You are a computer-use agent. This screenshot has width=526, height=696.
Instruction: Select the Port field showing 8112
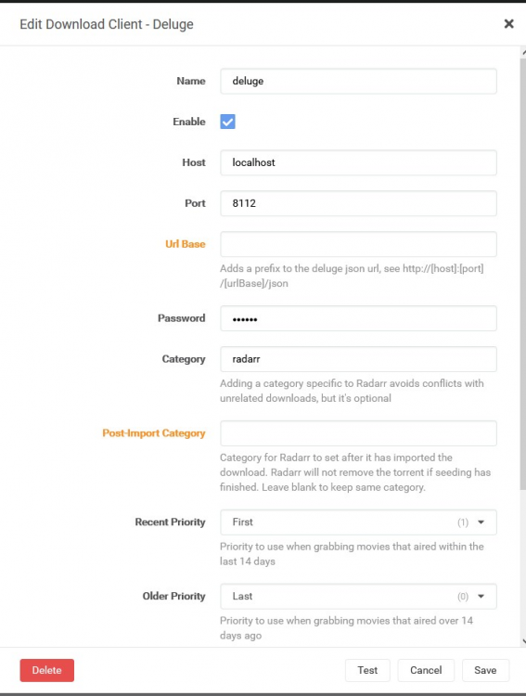[358, 203]
